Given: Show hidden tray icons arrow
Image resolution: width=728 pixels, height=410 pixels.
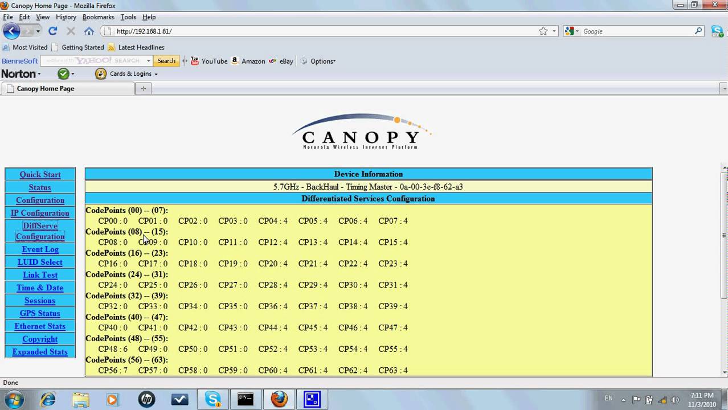Looking at the screenshot, I should [x=623, y=399].
